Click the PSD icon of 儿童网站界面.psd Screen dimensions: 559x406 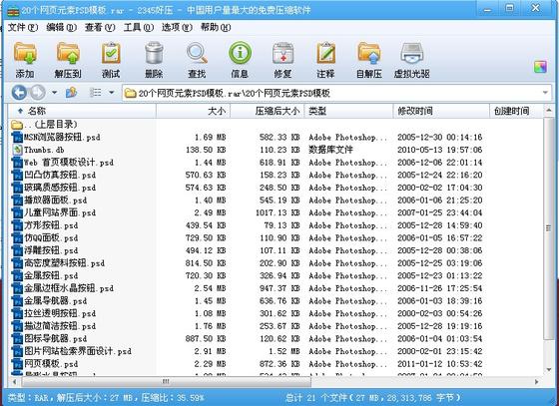(x=17, y=212)
